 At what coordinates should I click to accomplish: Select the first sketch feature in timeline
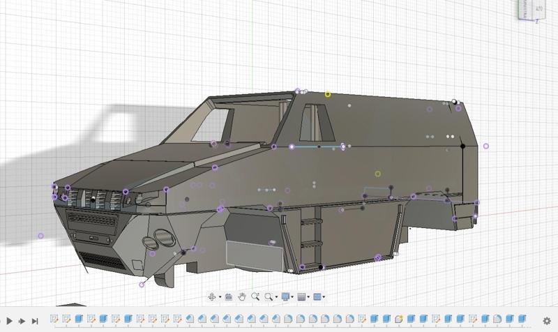[x=54, y=319]
